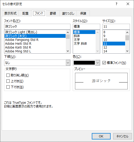Select 游ゴシック Light (見出し) font

coord(35,32)
